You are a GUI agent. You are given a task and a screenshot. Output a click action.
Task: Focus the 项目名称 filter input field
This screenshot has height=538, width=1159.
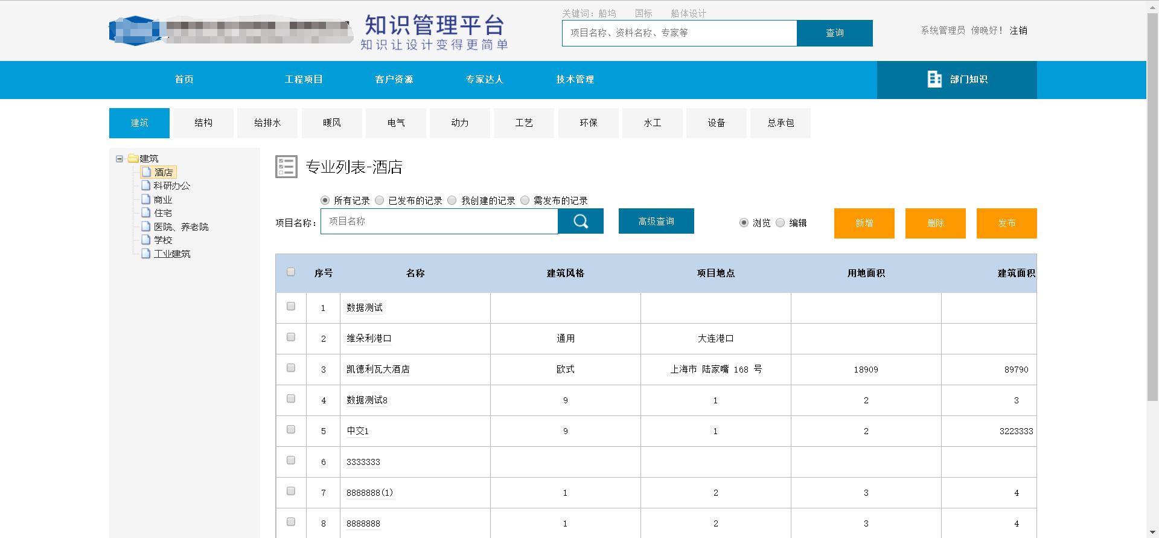[439, 221]
